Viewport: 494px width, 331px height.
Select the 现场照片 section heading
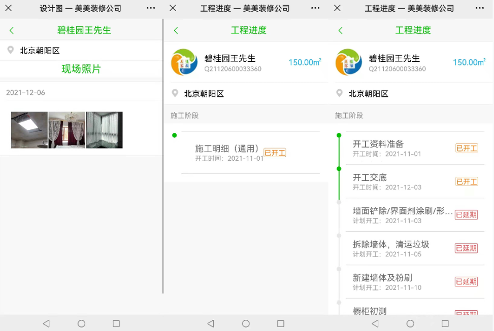(x=81, y=69)
